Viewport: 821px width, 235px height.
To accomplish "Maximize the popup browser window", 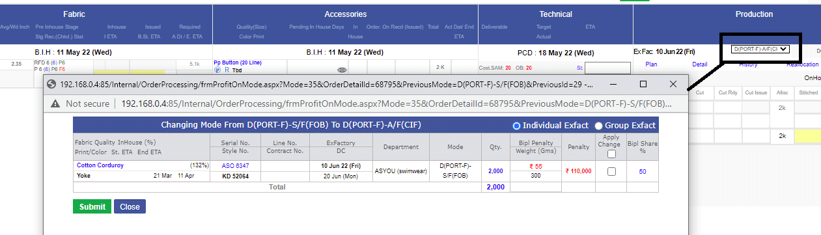I will pyautogui.click(x=643, y=84).
